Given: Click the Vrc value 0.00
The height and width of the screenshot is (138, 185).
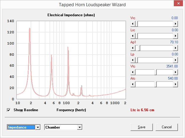Looking at the screenshot, I should point(175,18).
